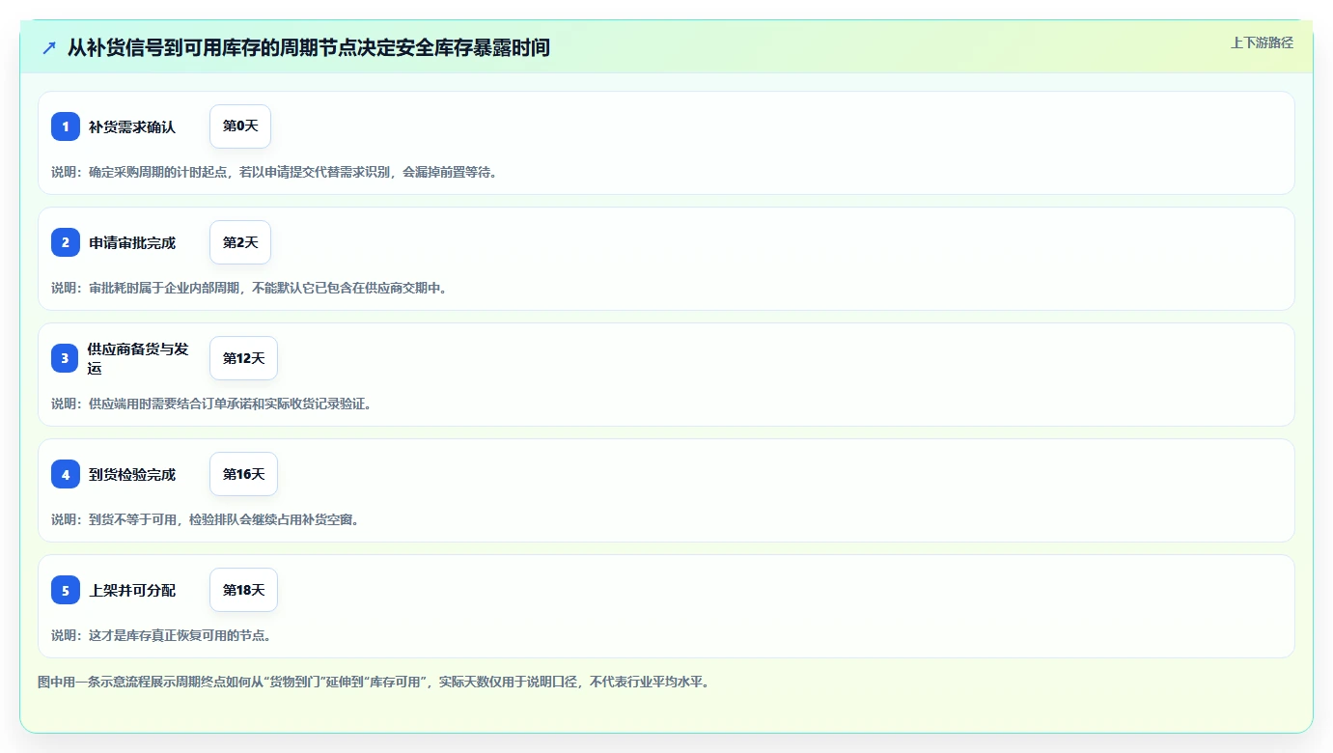Image resolution: width=1333 pixels, height=753 pixels.
Task: Click the 补货需求确认 step title
Action: click(132, 127)
